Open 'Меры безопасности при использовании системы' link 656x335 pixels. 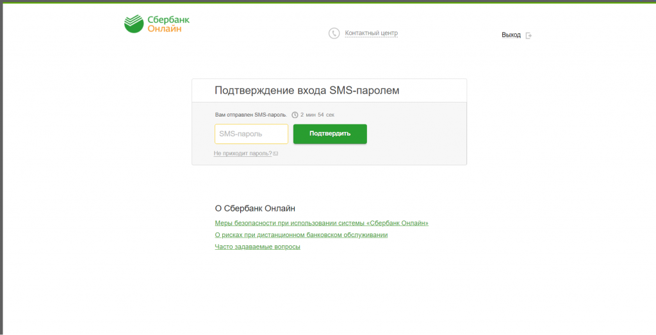click(x=322, y=224)
